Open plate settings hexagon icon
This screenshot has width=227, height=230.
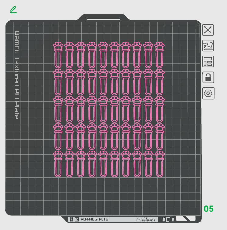click(x=208, y=93)
